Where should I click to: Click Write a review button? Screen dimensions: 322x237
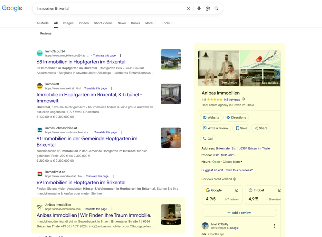[216, 128]
